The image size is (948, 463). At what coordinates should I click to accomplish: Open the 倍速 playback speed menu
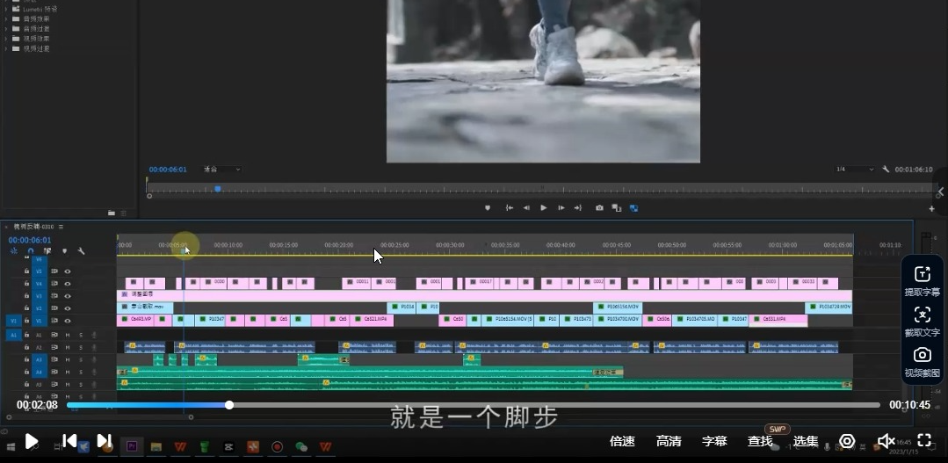622,441
